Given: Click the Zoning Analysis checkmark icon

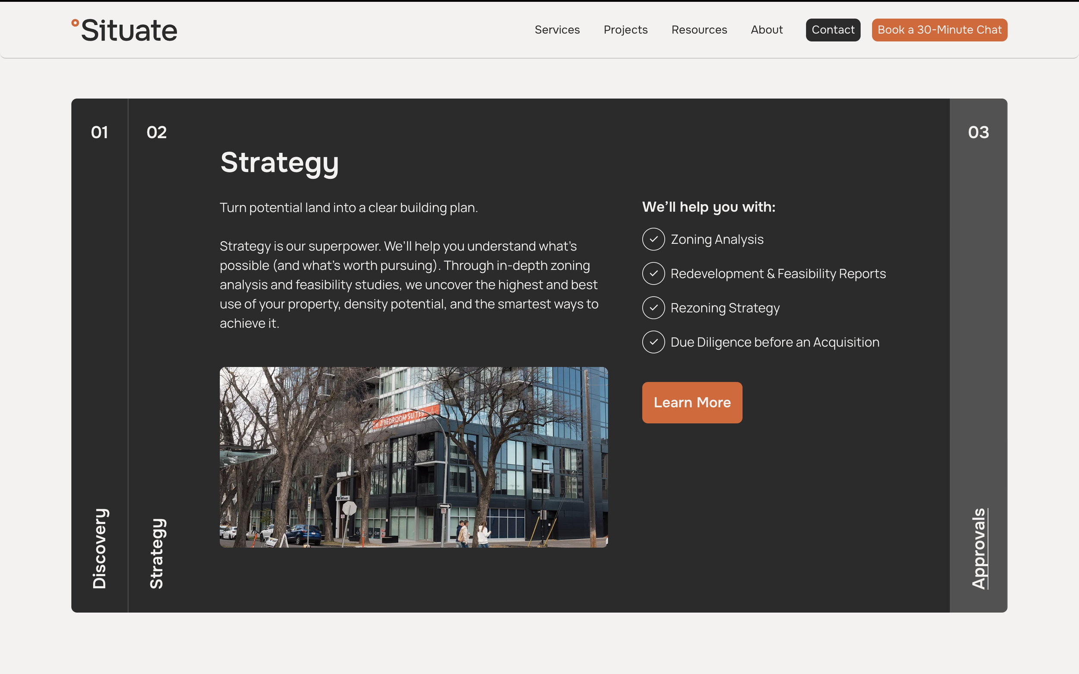Looking at the screenshot, I should coord(653,239).
